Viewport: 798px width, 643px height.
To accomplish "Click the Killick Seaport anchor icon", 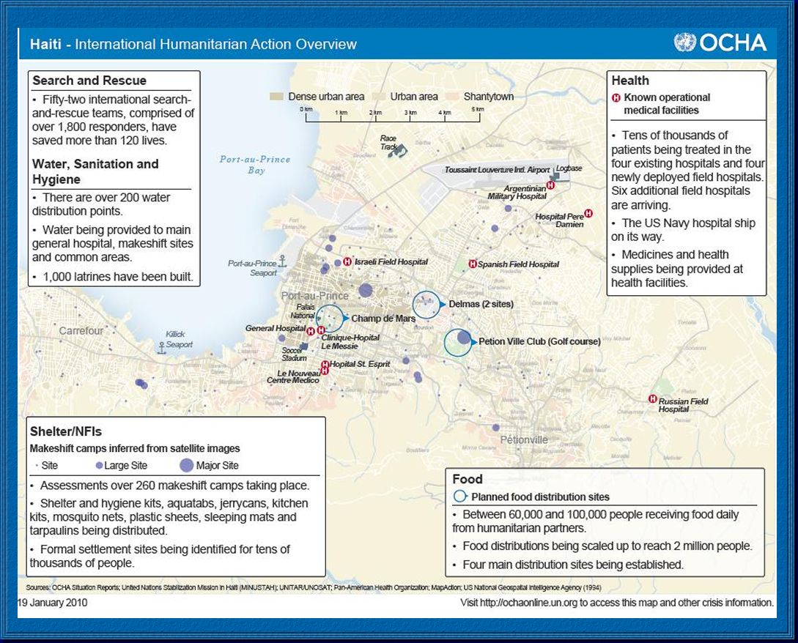I will pos(161,348).
